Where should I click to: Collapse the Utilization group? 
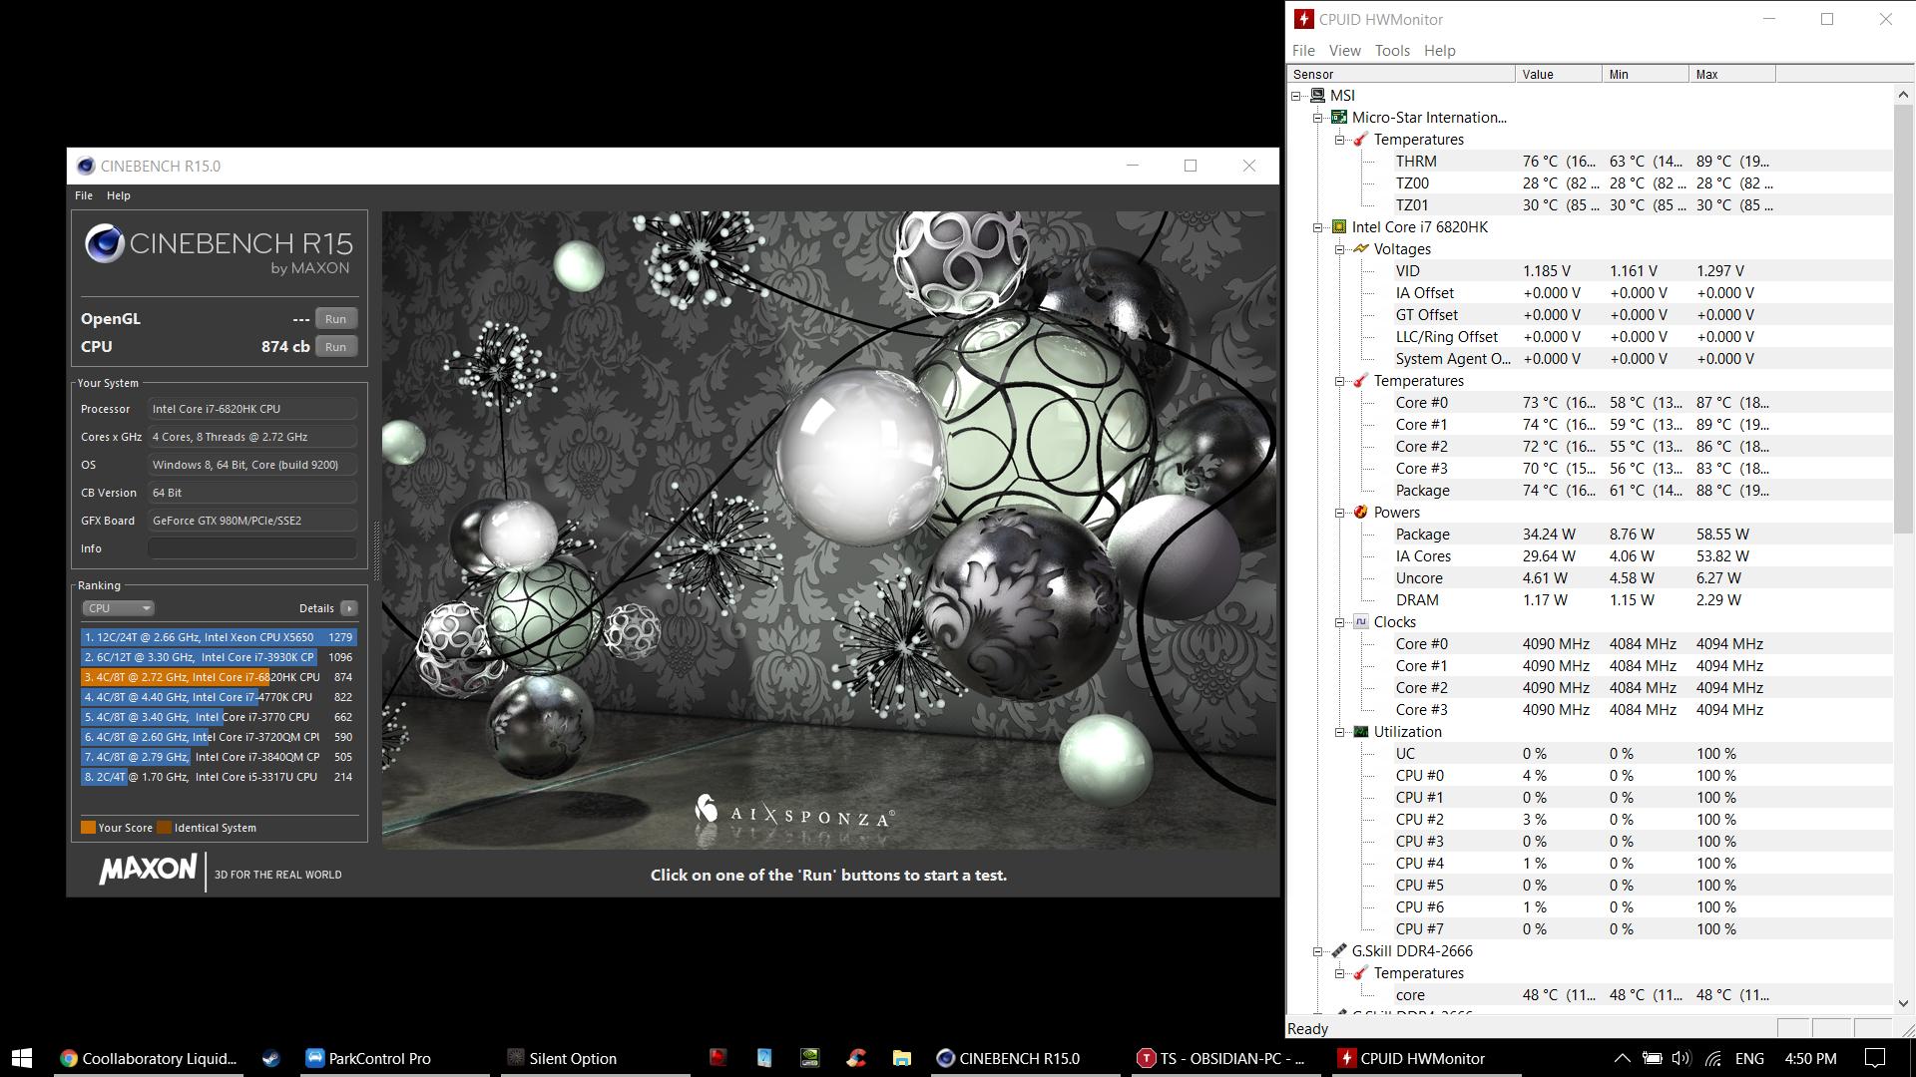pyautogui.click(x=1339, y=732)
